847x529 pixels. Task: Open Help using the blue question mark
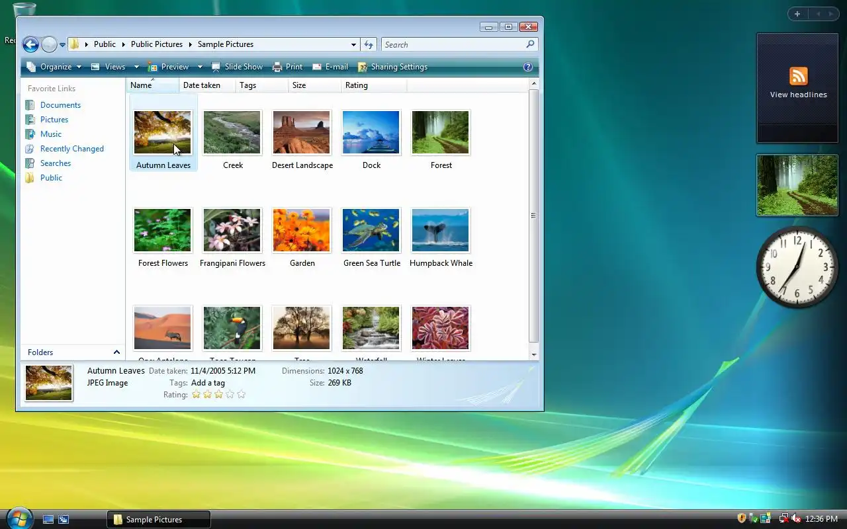[528, 67]
